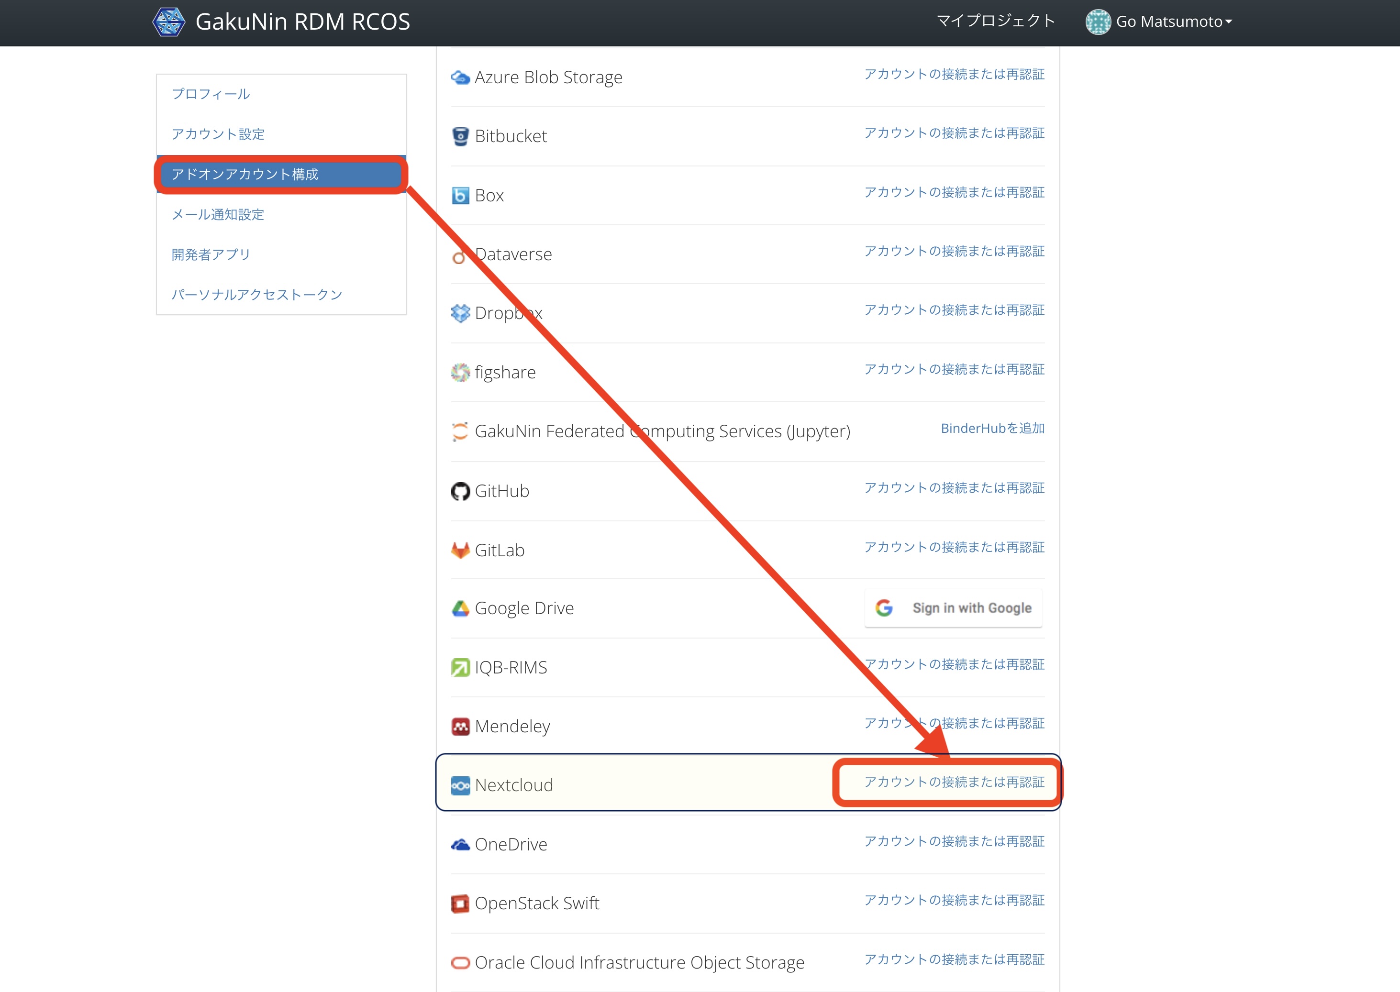Click the Oracle Cloud Infrastructure Object Storage name
Screen dimensions: 1400x992
[640, 963]
